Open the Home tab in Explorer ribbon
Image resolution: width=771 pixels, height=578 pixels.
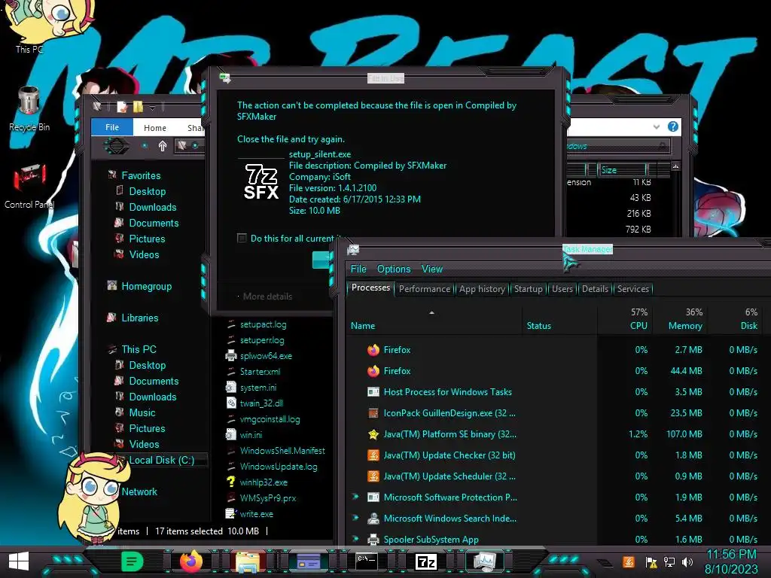155,128
